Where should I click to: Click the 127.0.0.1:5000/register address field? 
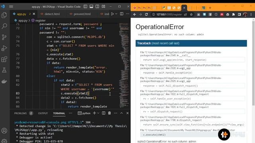click(169, 14)
